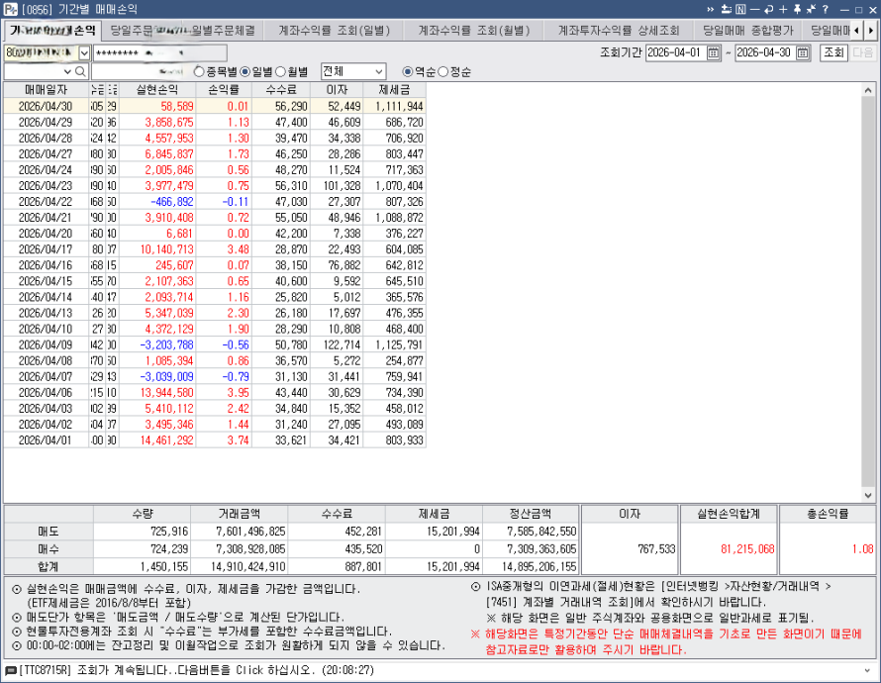Expand the titlebar overflow chevron menu
The width and height of the screenshot is (881, 683).
[x=710, y=9]
